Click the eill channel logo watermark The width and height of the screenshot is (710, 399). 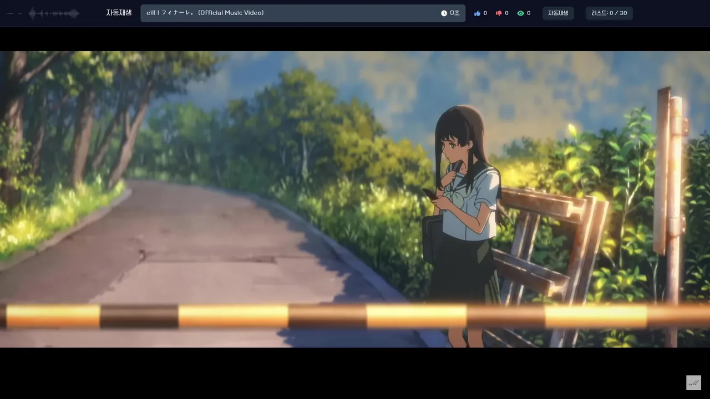[693, 383]
